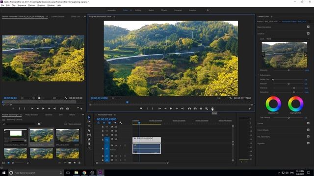
Task: Click the trash Clear icon in Project panel
Action: coord(79,163)
